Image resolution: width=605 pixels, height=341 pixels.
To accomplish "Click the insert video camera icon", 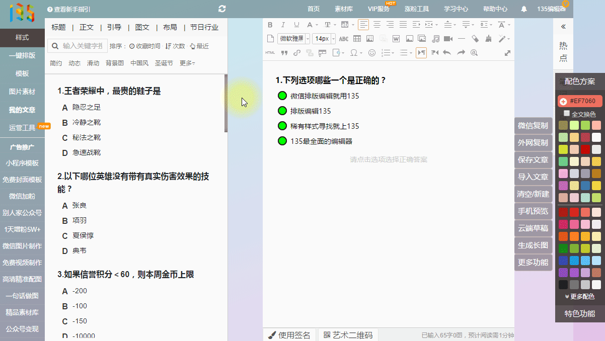I will pos(448,39).
